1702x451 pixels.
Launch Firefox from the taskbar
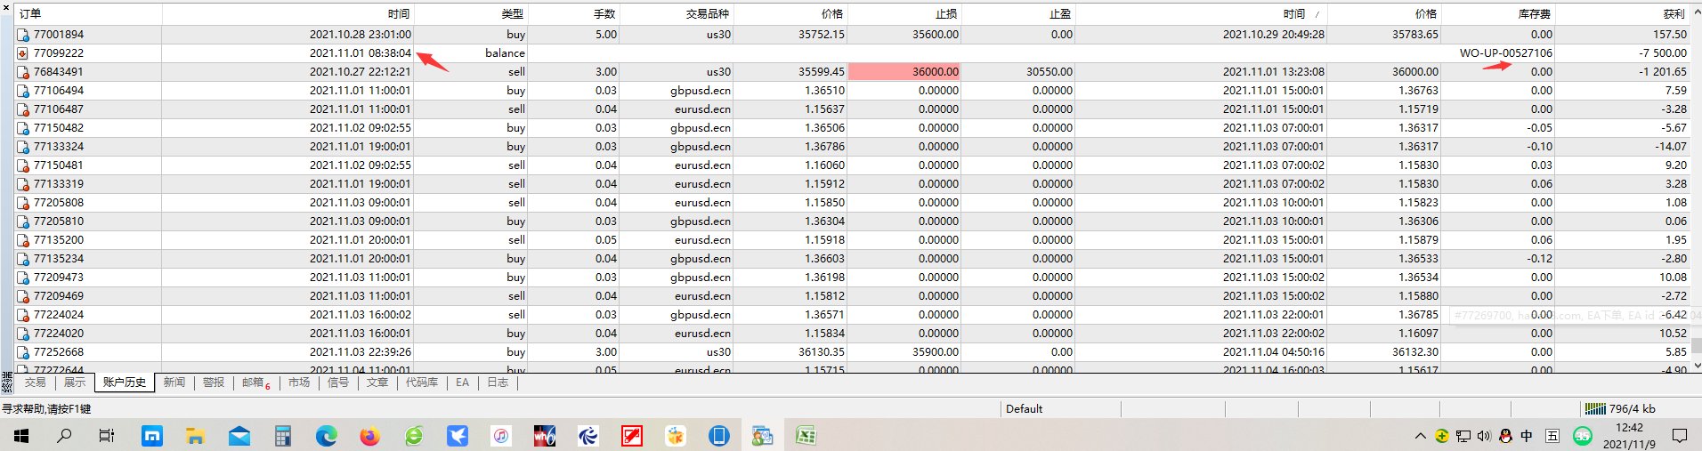click(x=369, y=436)
